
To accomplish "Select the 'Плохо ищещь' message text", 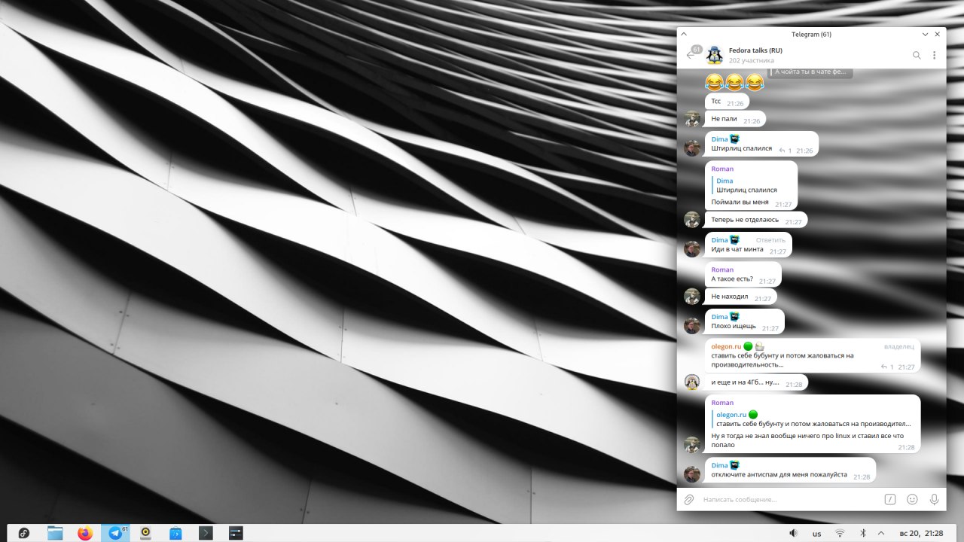I will 734,326.
